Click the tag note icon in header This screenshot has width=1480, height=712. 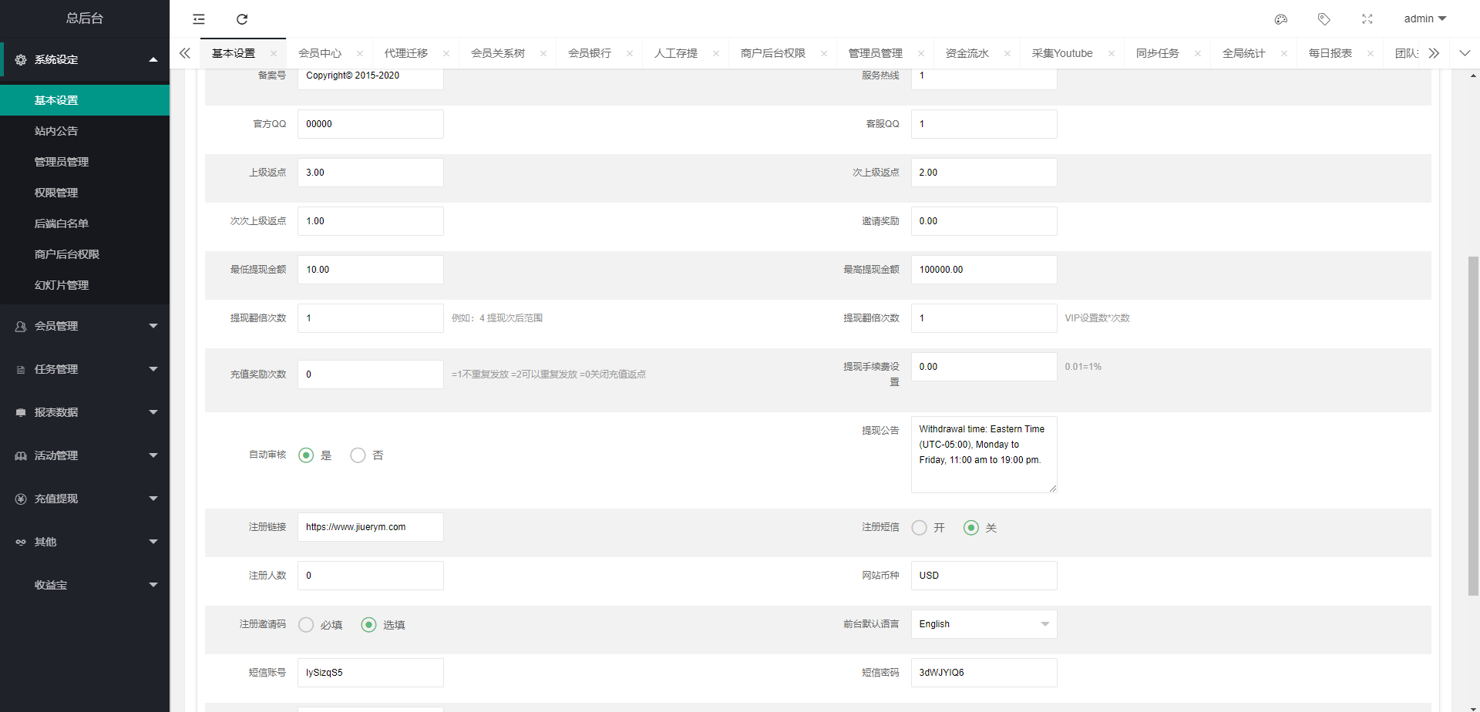tap(1324, 19)
